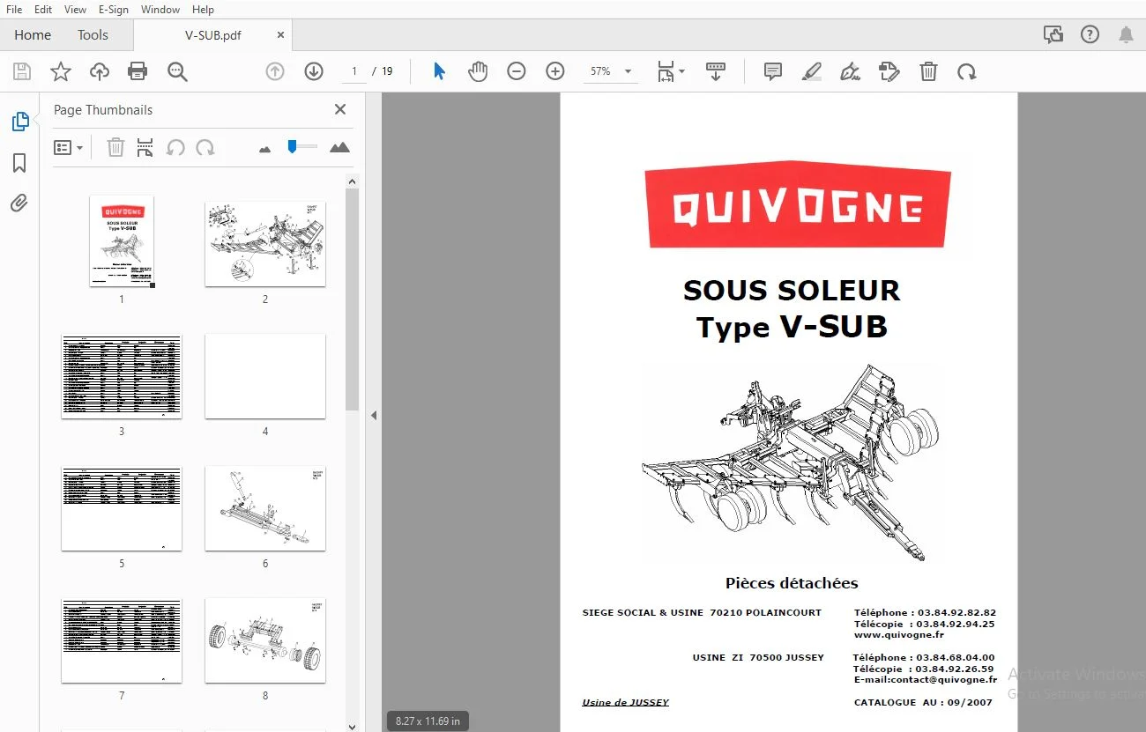Image resolution: width=1146 pixels, height=732 pixels.
Task: Add a sticky note comment
Action: 773,71
